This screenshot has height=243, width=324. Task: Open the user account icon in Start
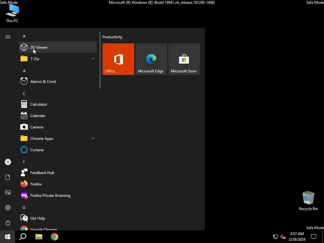click(x=8, y=162)
